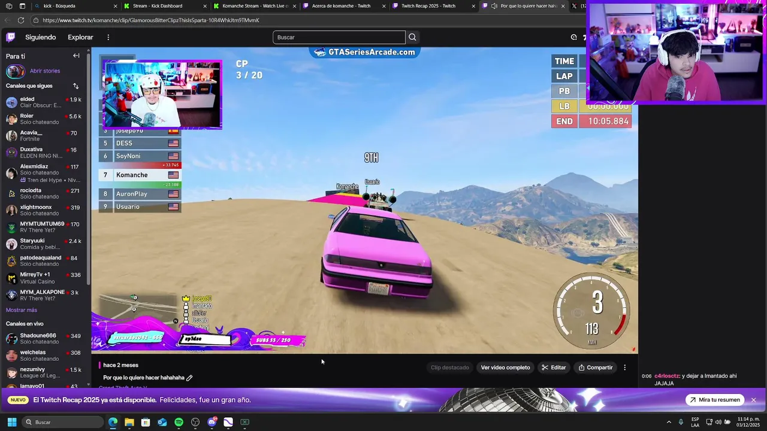Open taskbar clock 11:14 p. m.
Viewport: 767px width, 431px height.
(x=748, y=422)
